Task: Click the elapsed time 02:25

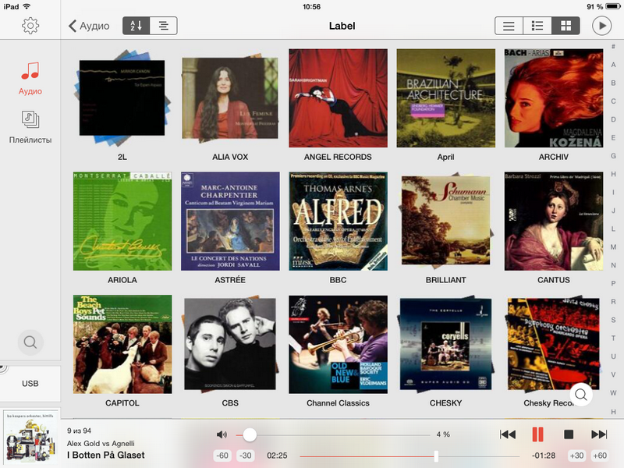Action: (277, 456)
